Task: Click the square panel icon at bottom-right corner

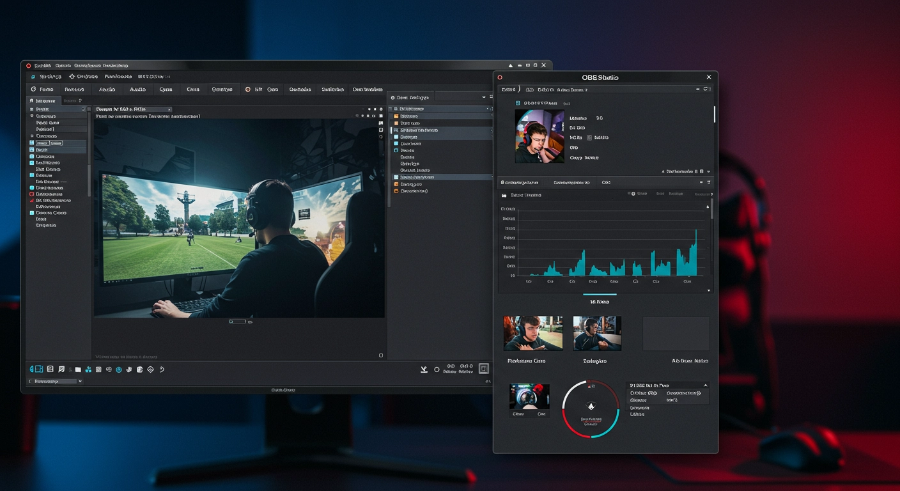Action: click(484, 369)
